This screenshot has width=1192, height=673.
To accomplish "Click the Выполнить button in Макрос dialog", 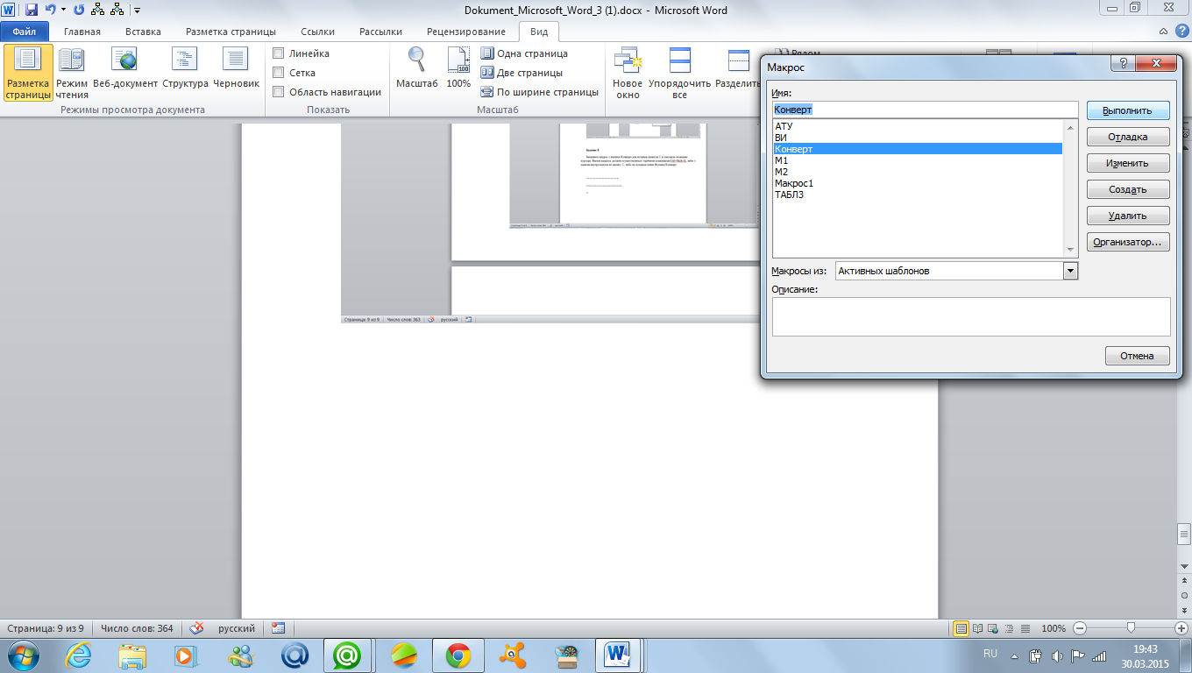I will [1128, 111].
